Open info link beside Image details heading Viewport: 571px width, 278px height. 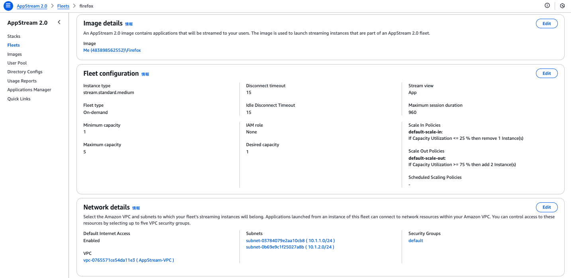[129, 24]
